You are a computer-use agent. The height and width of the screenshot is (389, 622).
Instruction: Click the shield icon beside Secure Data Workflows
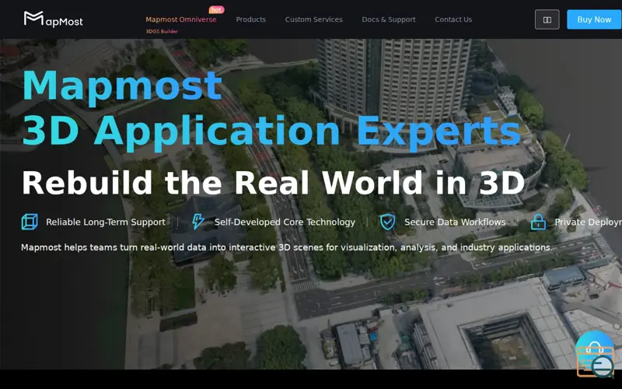[x=387, y=222]
